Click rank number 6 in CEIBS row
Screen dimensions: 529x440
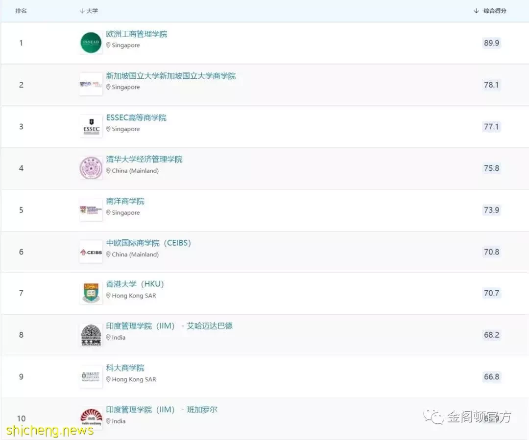(x=21, y=252)
